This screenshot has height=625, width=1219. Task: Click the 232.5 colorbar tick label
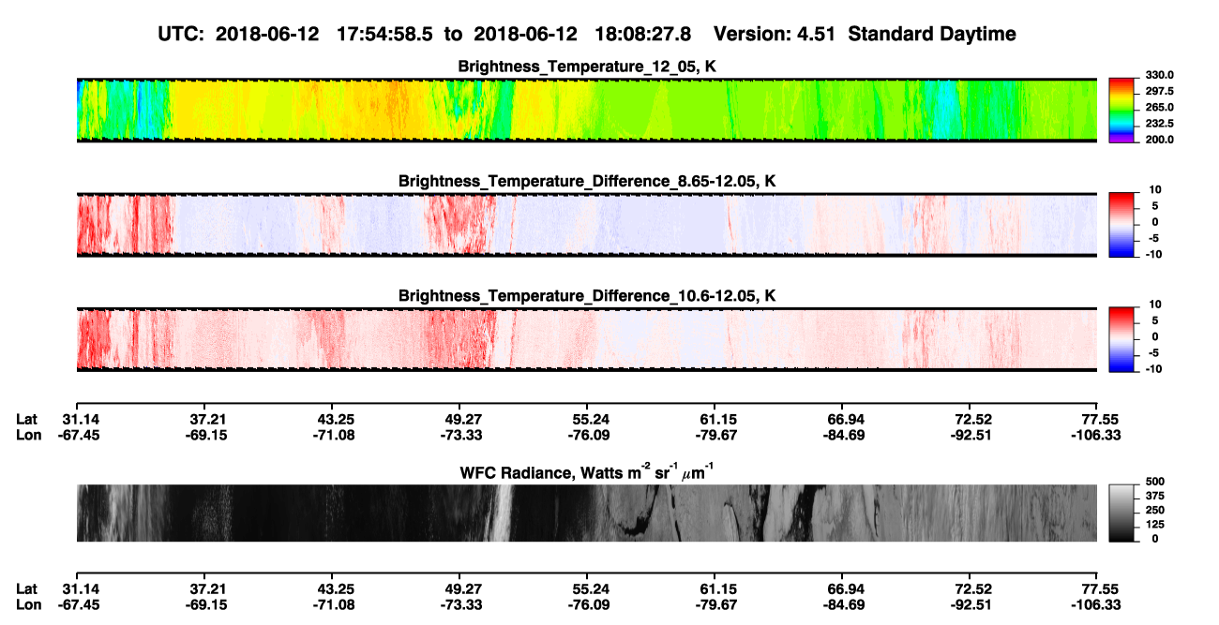point(1159,124)
